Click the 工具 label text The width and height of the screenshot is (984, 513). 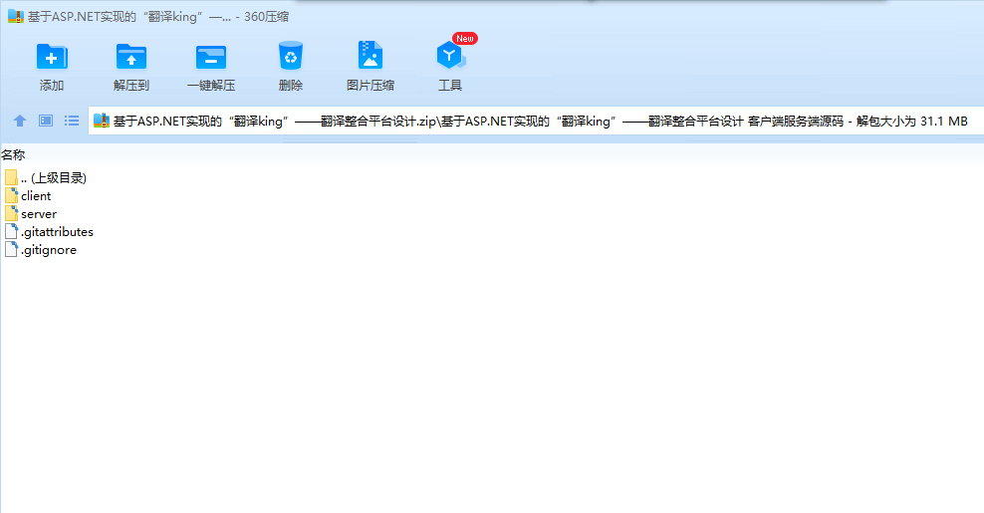[450, 86]
